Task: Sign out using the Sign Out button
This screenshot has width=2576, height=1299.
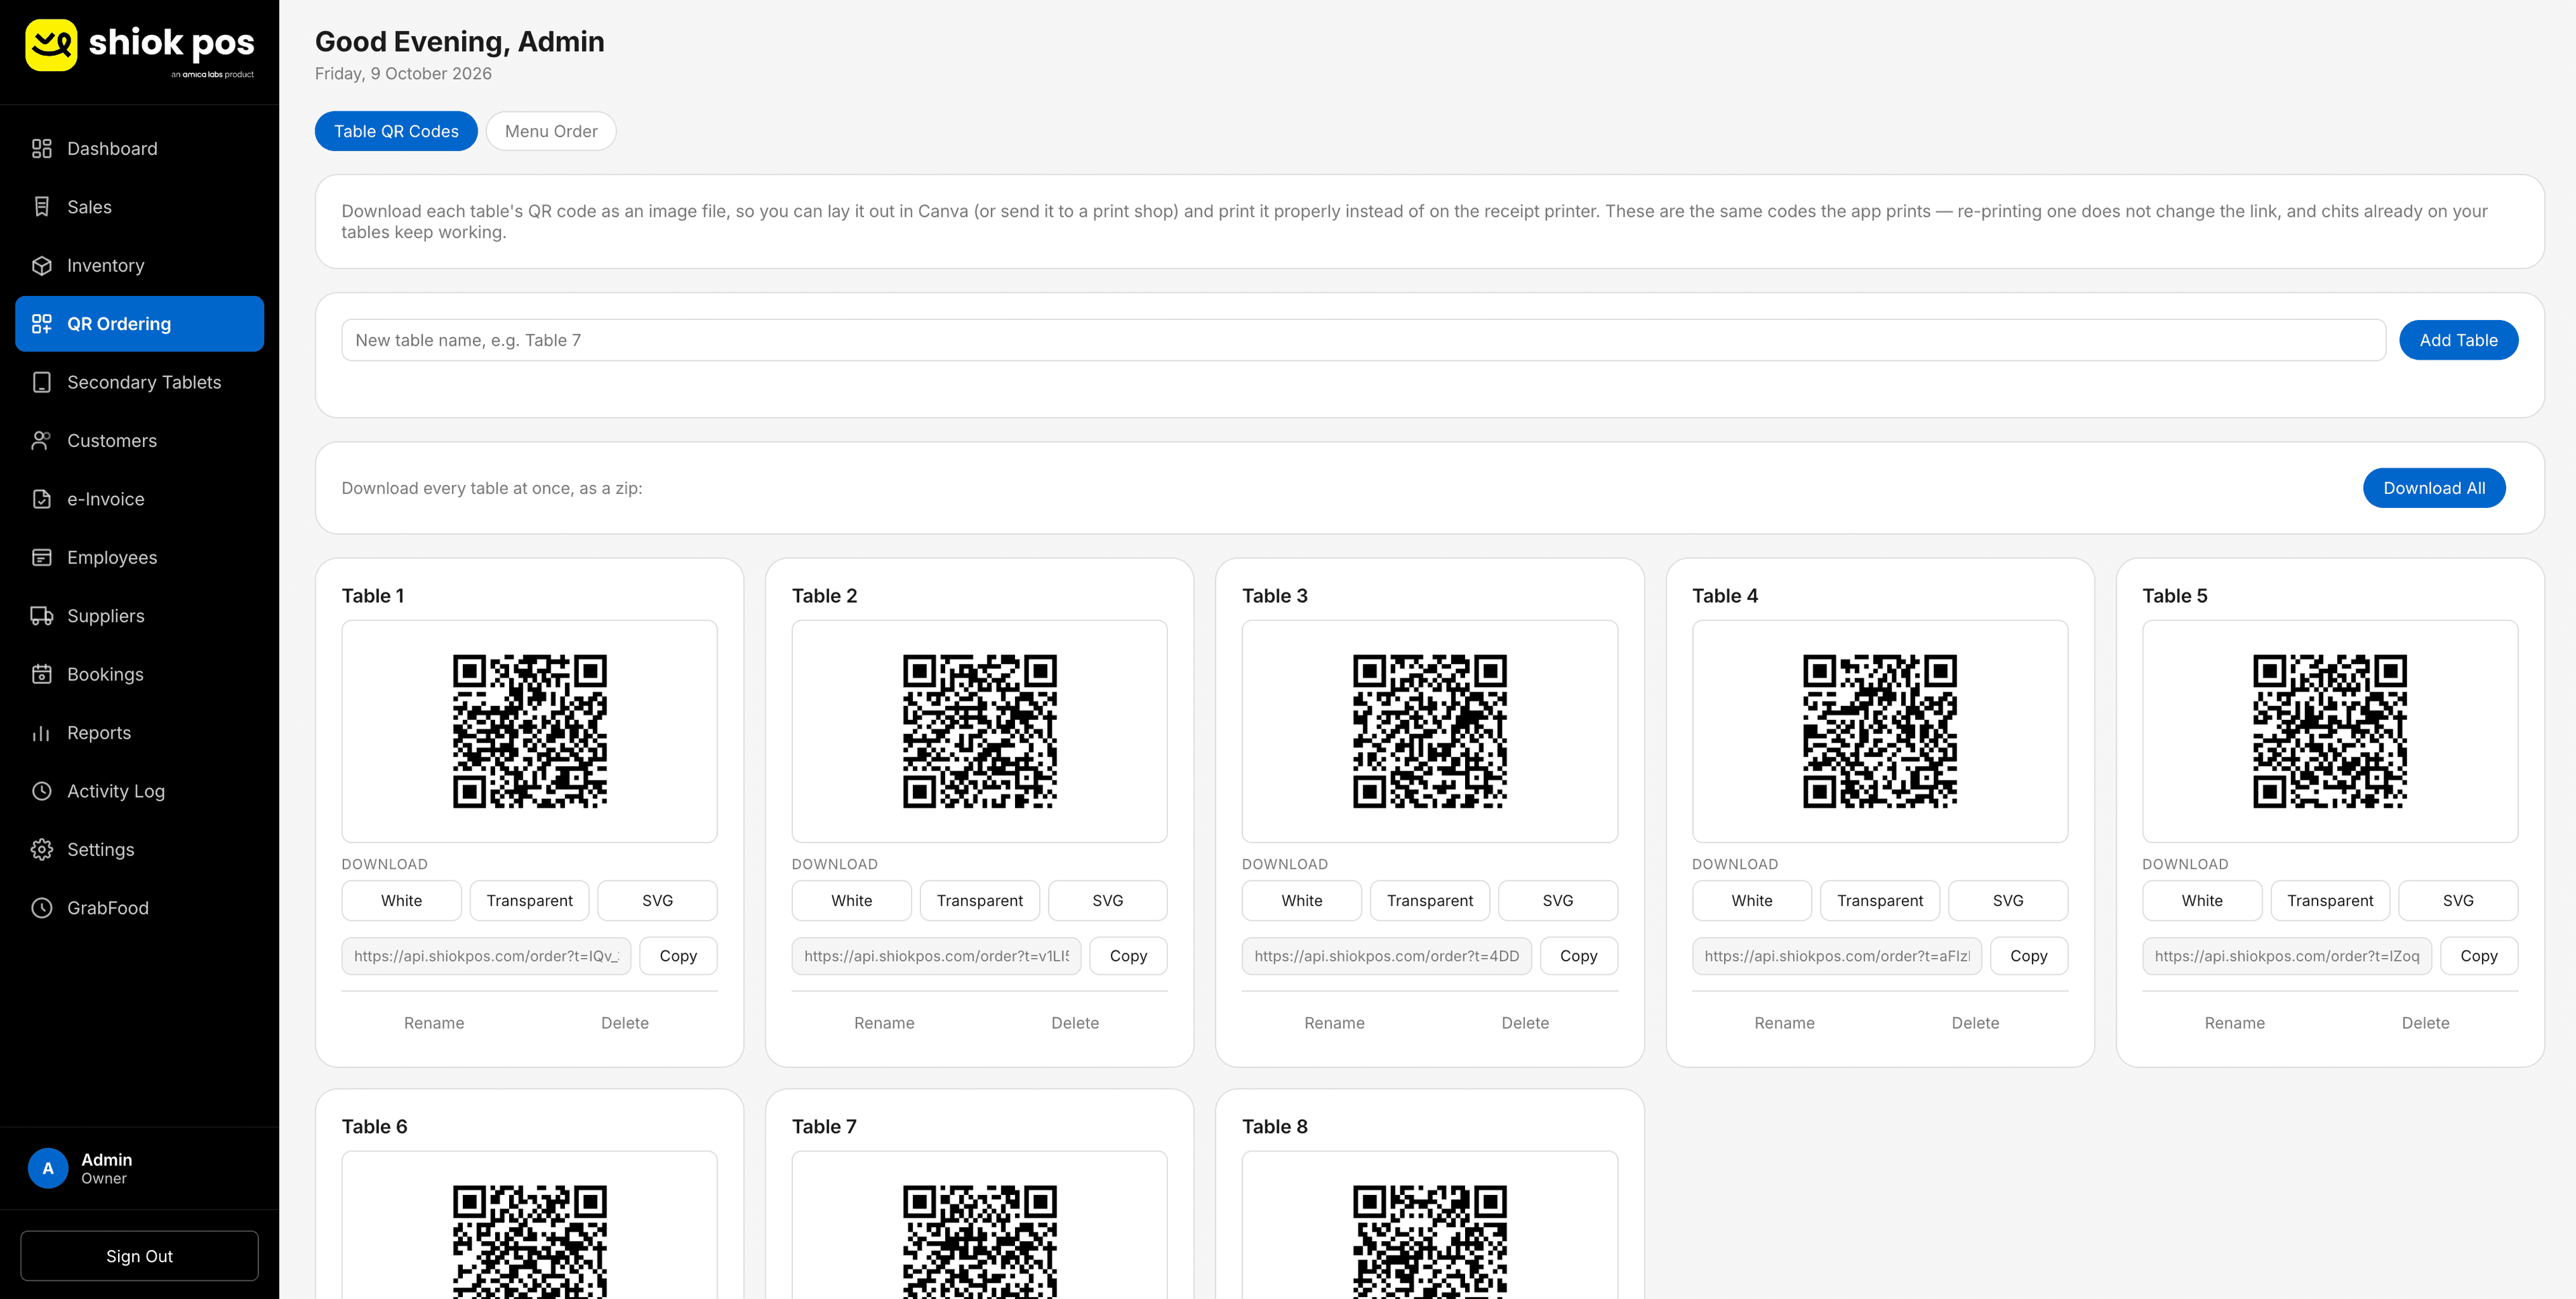Action: (139, 1256)
